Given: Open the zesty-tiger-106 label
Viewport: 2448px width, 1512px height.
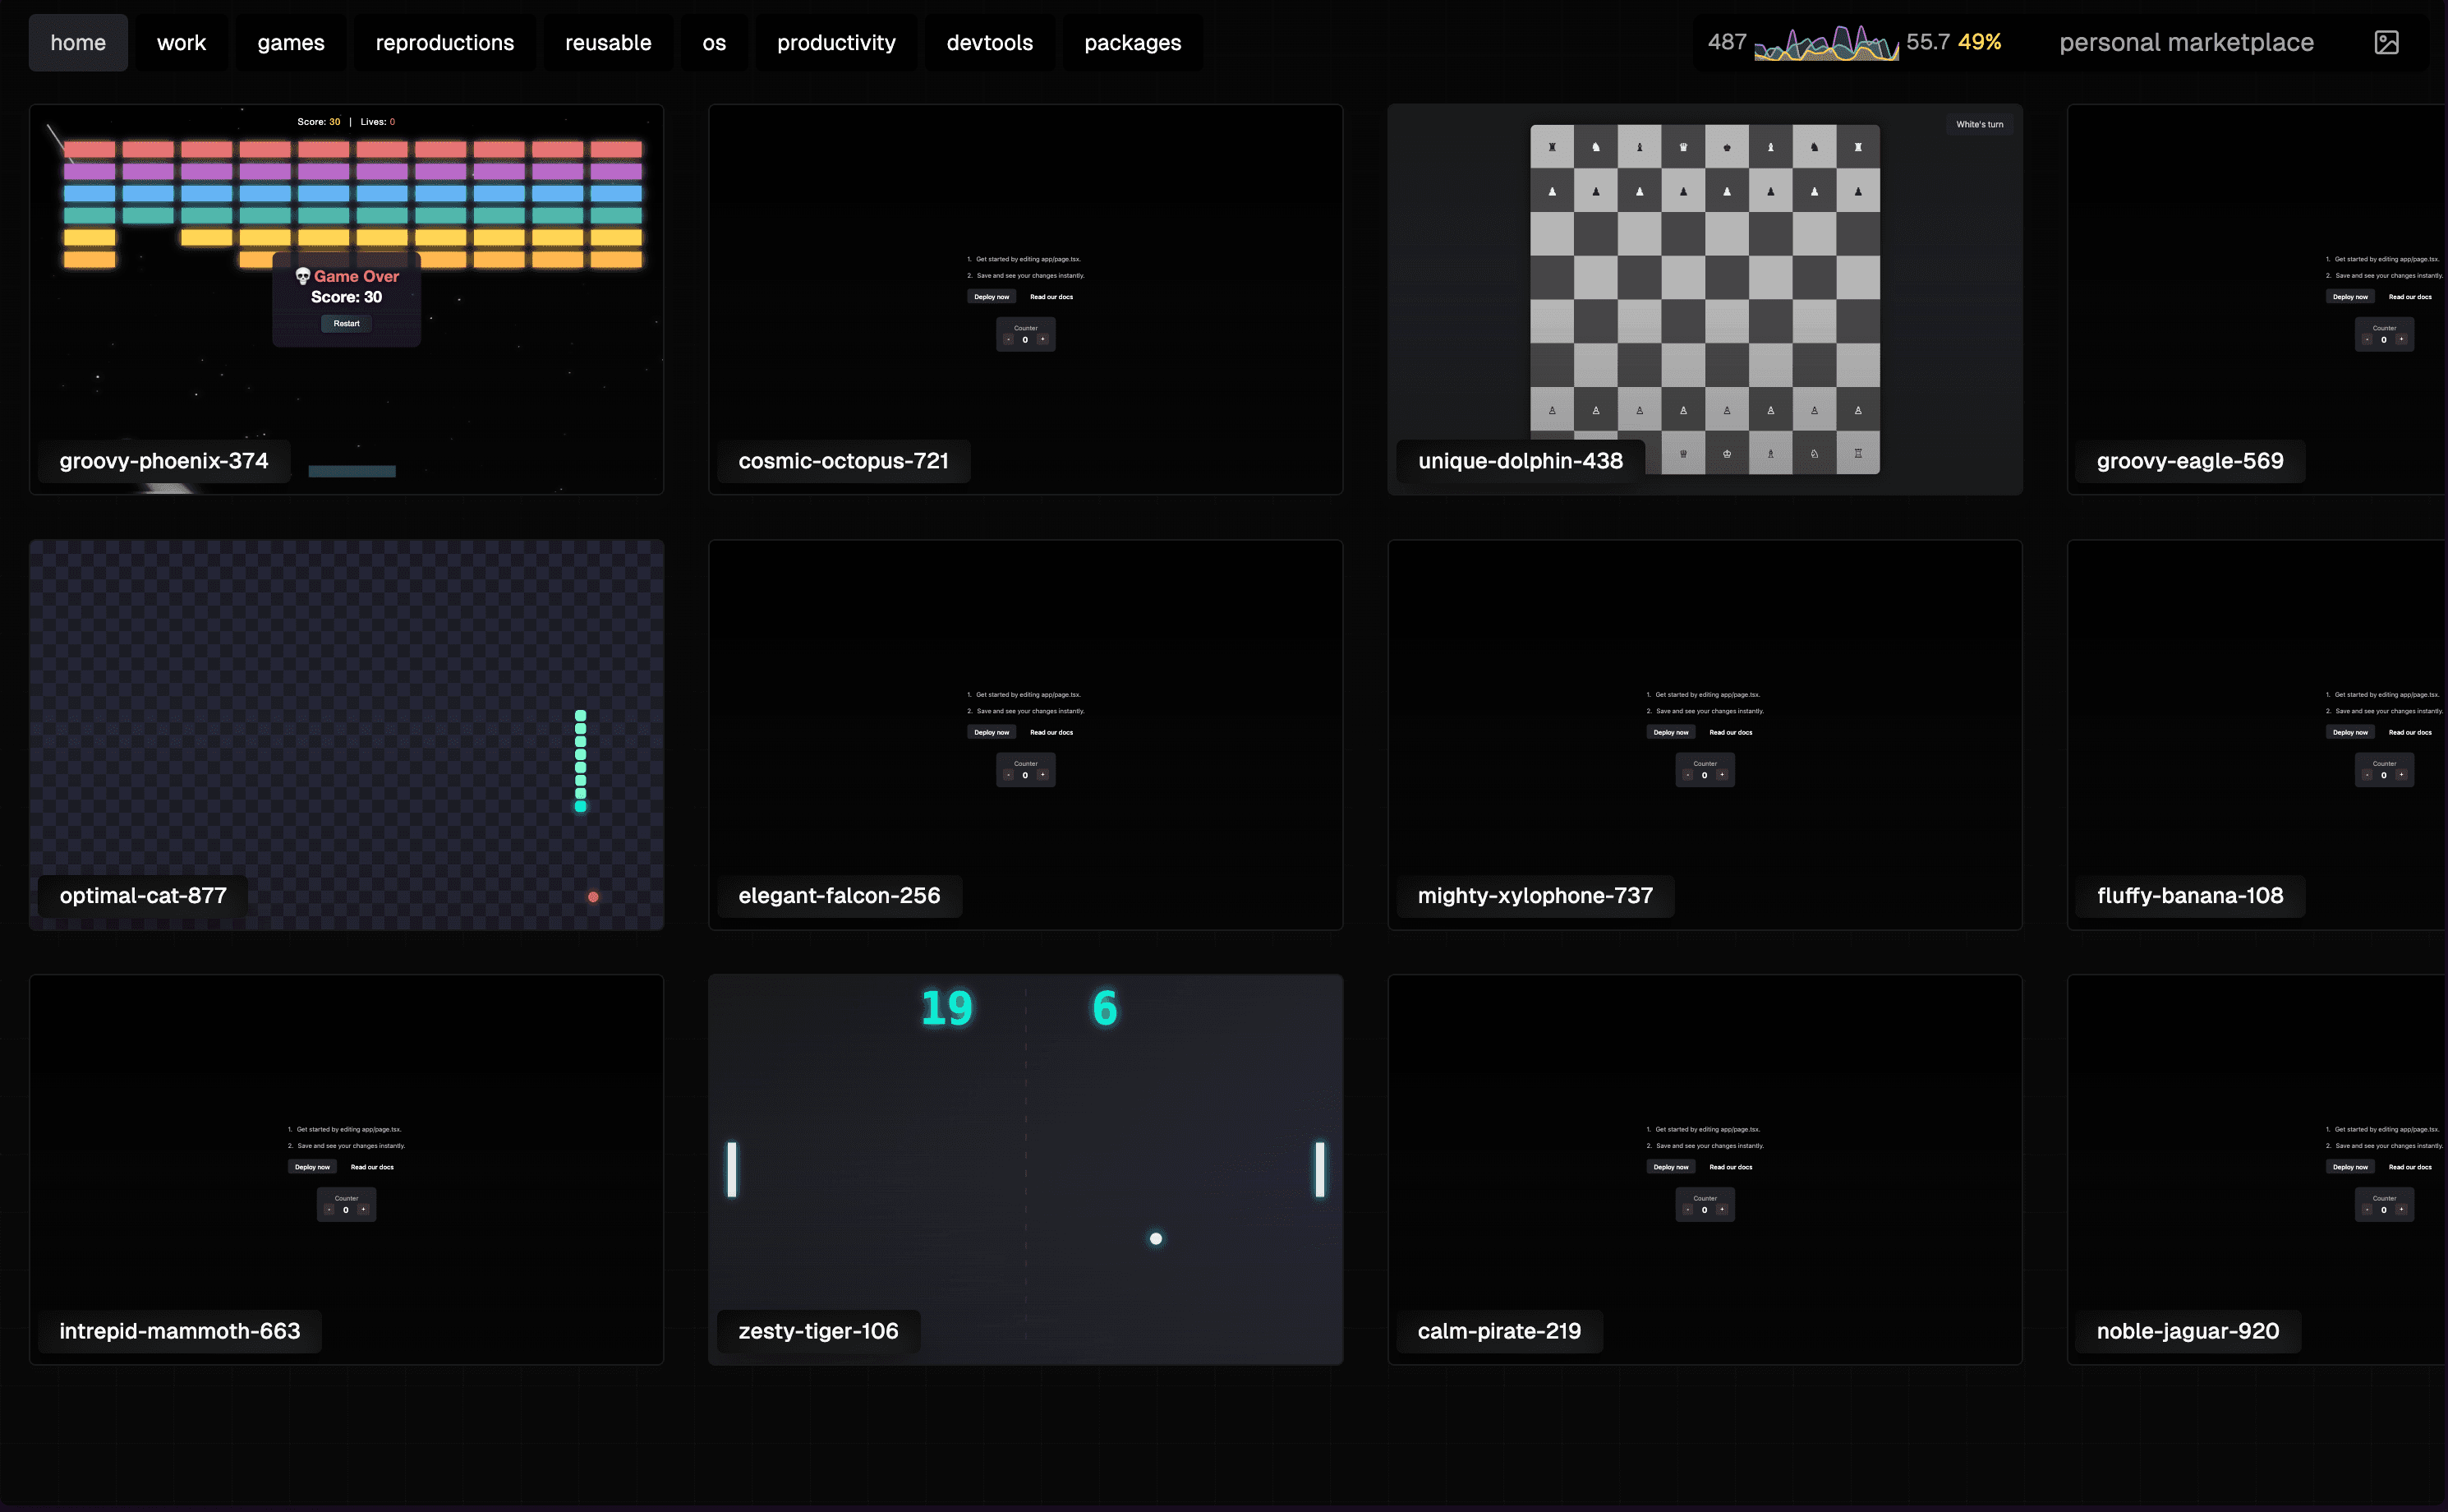Looking at the screenshot, I should [819, 1331].
